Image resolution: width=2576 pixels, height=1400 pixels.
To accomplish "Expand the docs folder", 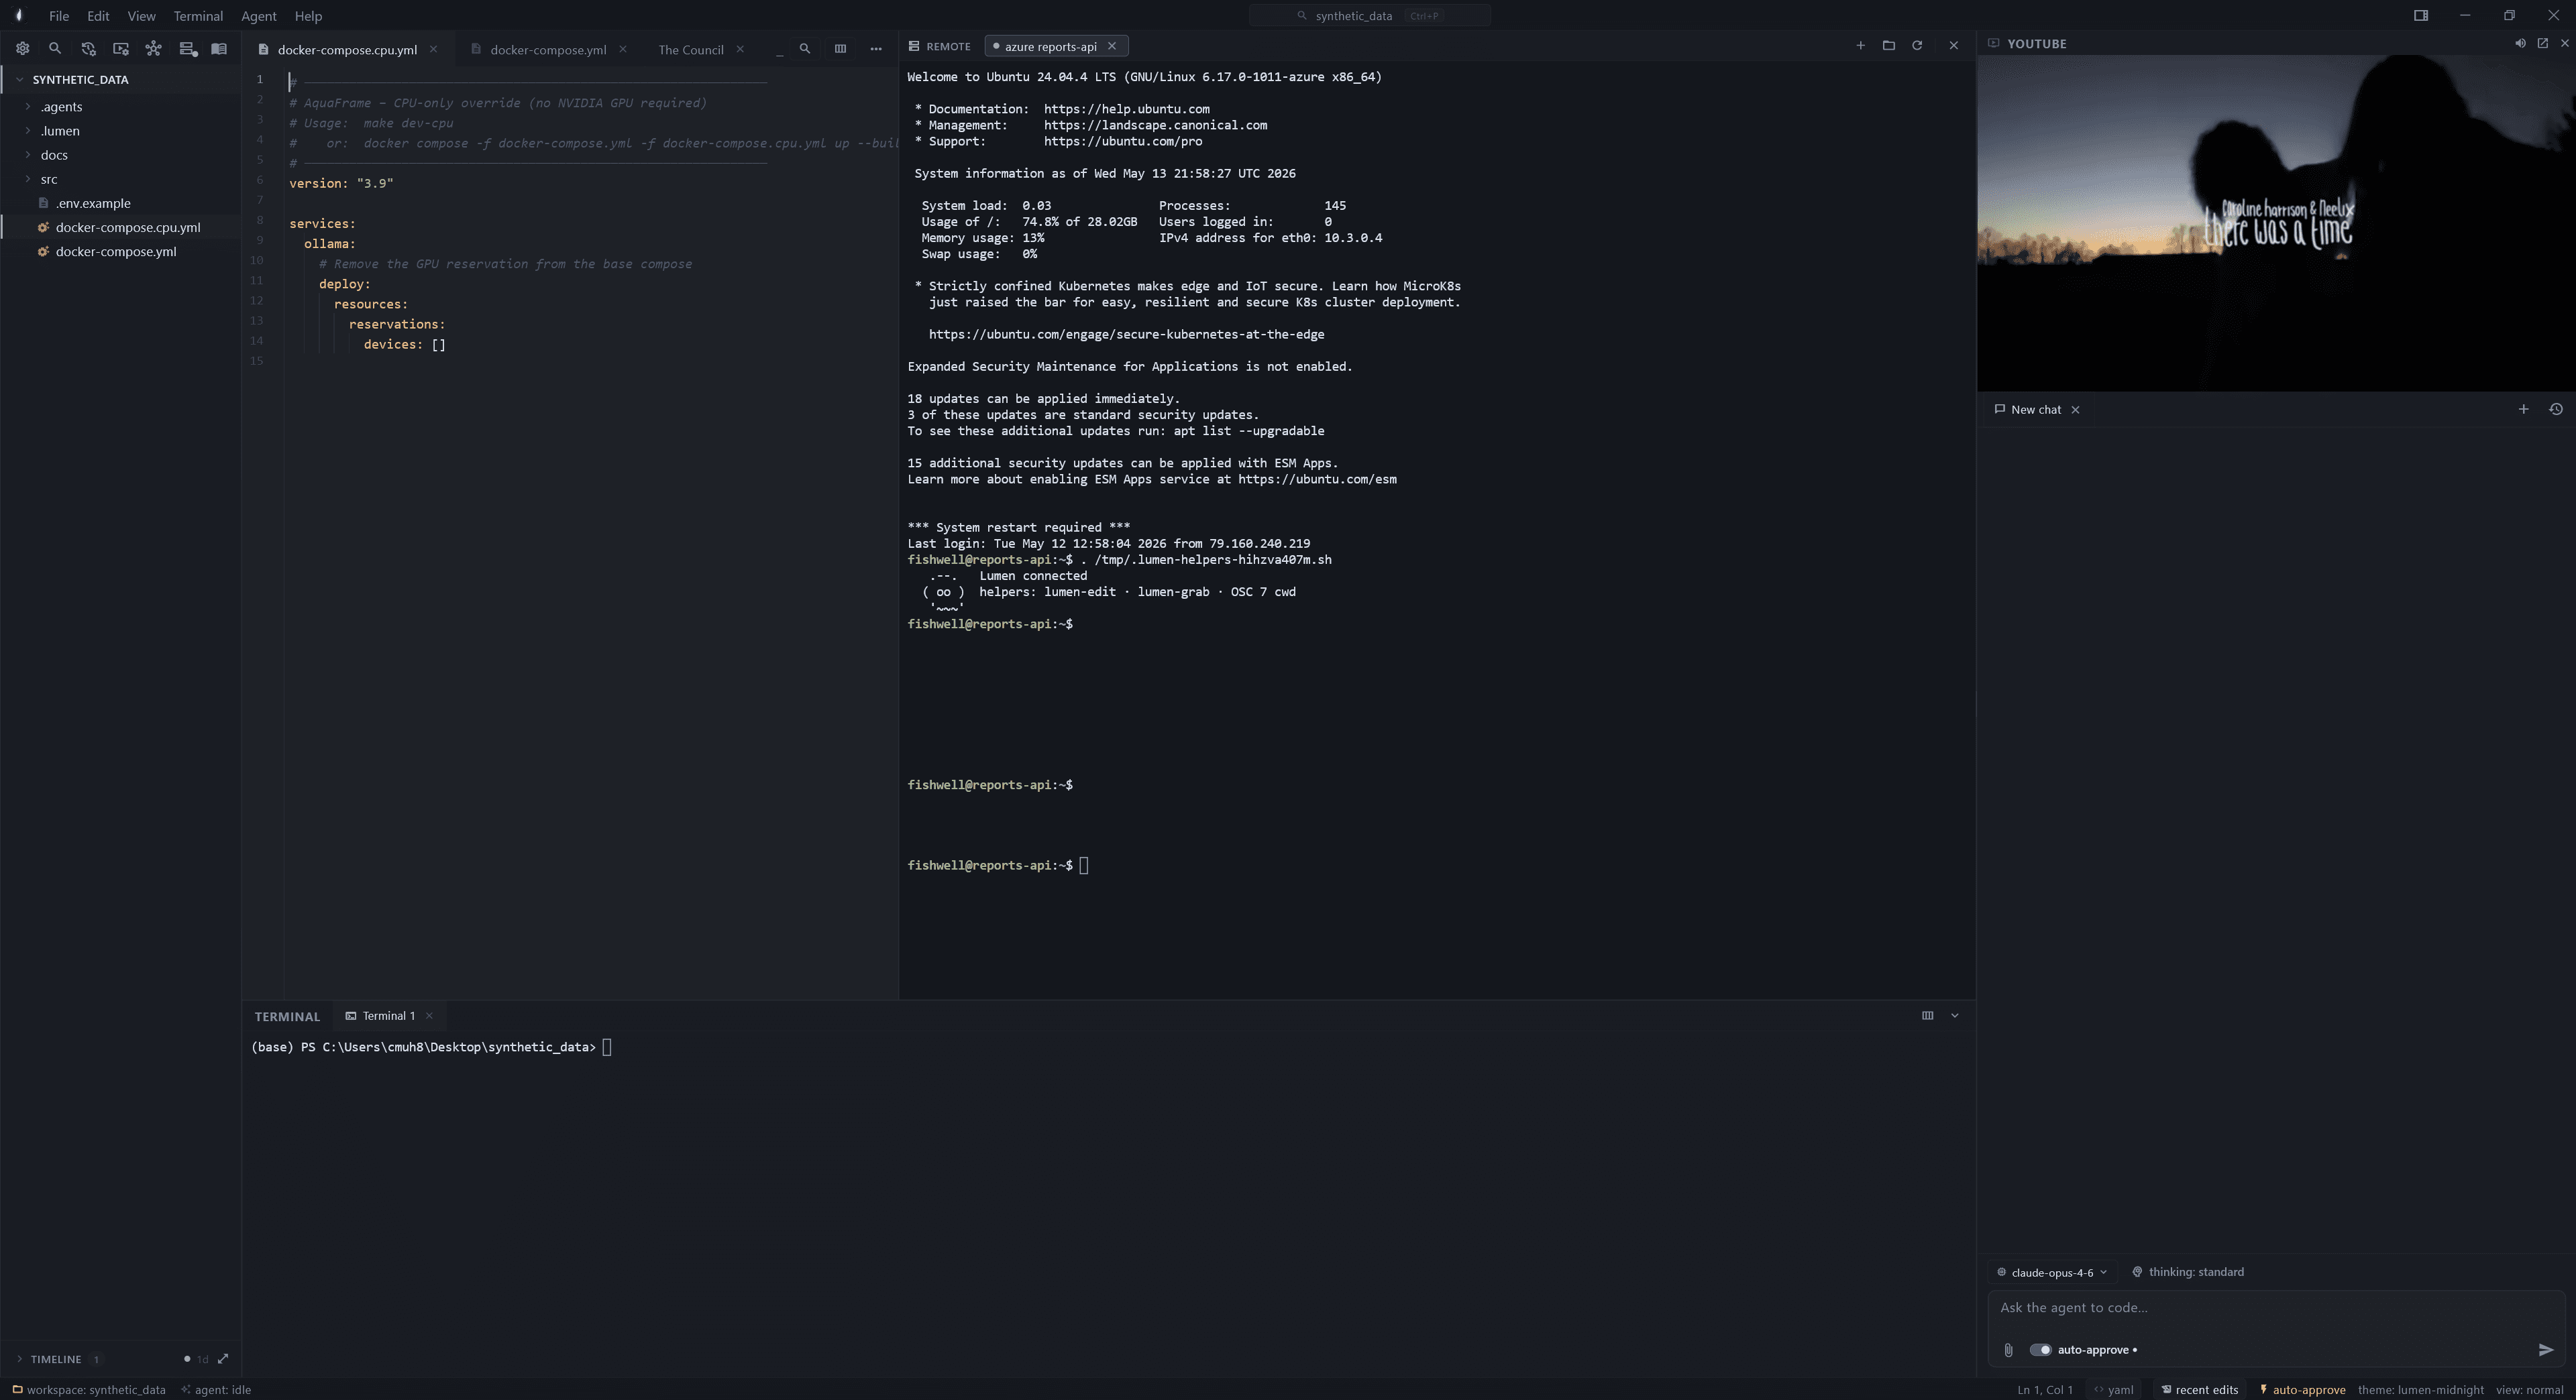I will point(120,155).
